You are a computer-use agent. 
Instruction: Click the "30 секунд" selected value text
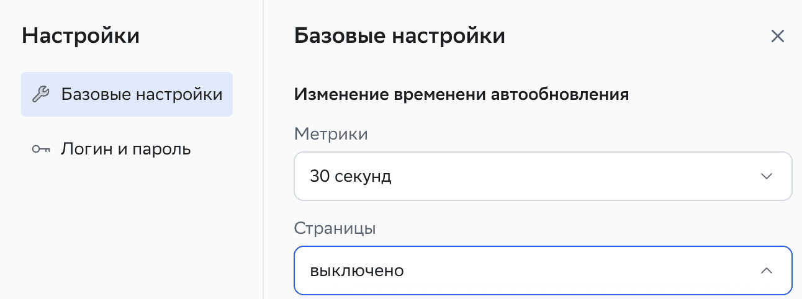(351, 177)
